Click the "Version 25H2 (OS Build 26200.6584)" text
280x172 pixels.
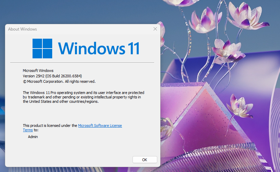pos(52,76)
